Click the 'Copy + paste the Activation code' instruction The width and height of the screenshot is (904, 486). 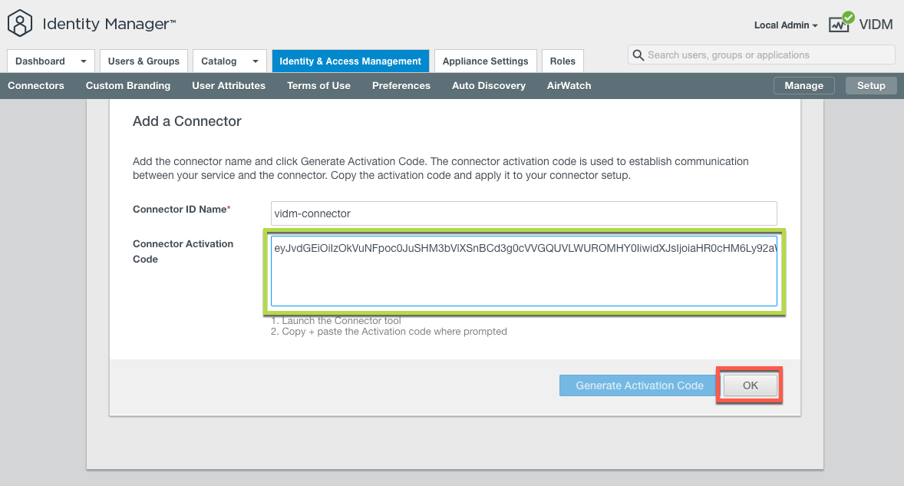388,332
